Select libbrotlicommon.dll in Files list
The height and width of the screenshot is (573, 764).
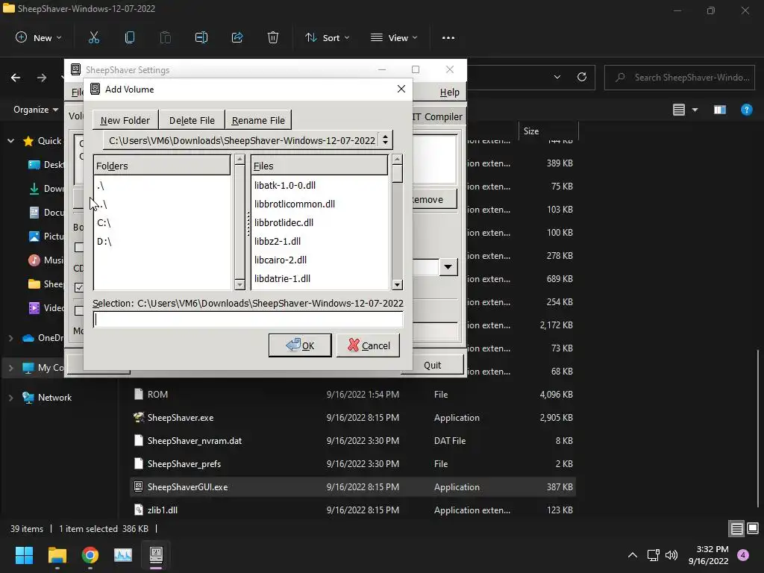(319, 204)
